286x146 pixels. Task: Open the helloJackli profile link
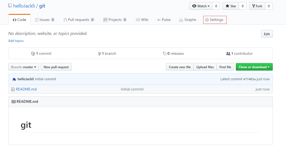point(24,6)
